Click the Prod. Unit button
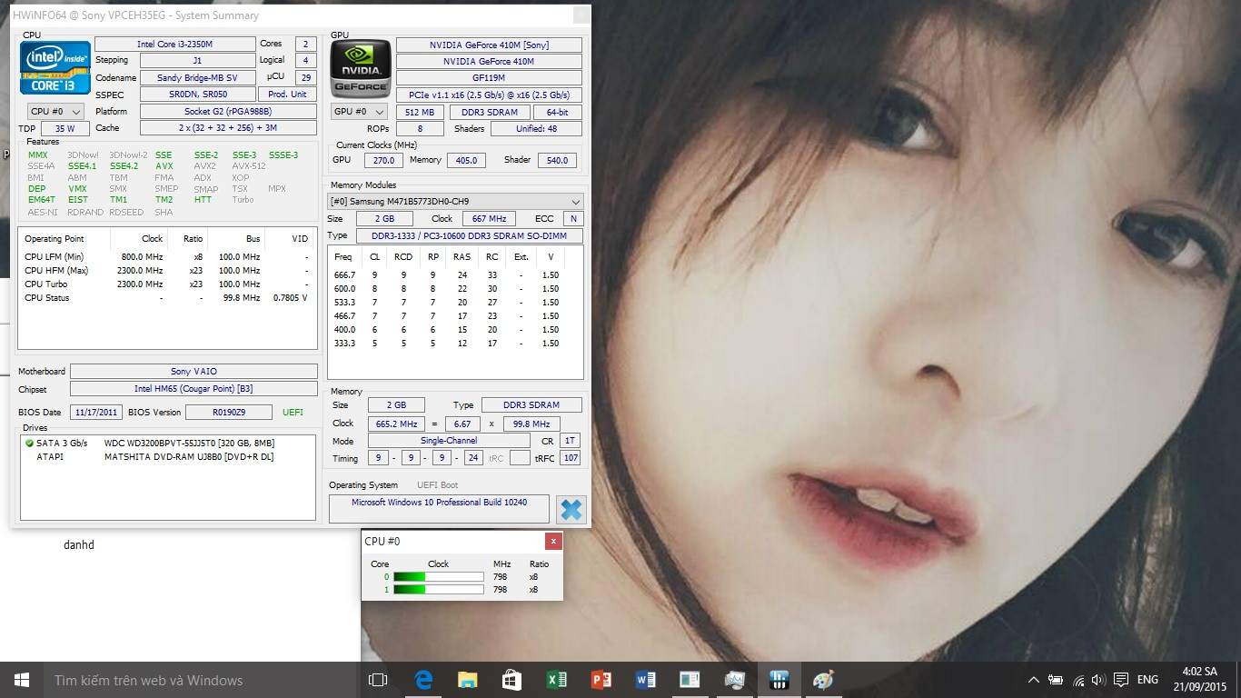This screenshot has height=698, width=1241. 287,95
